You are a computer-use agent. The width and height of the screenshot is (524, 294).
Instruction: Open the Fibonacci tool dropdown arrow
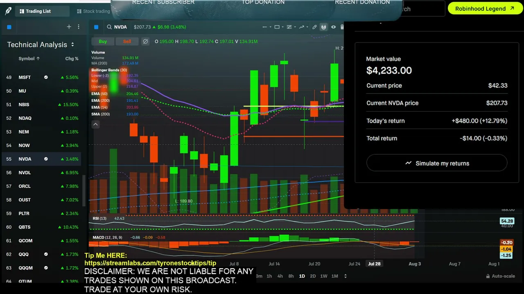294,27
